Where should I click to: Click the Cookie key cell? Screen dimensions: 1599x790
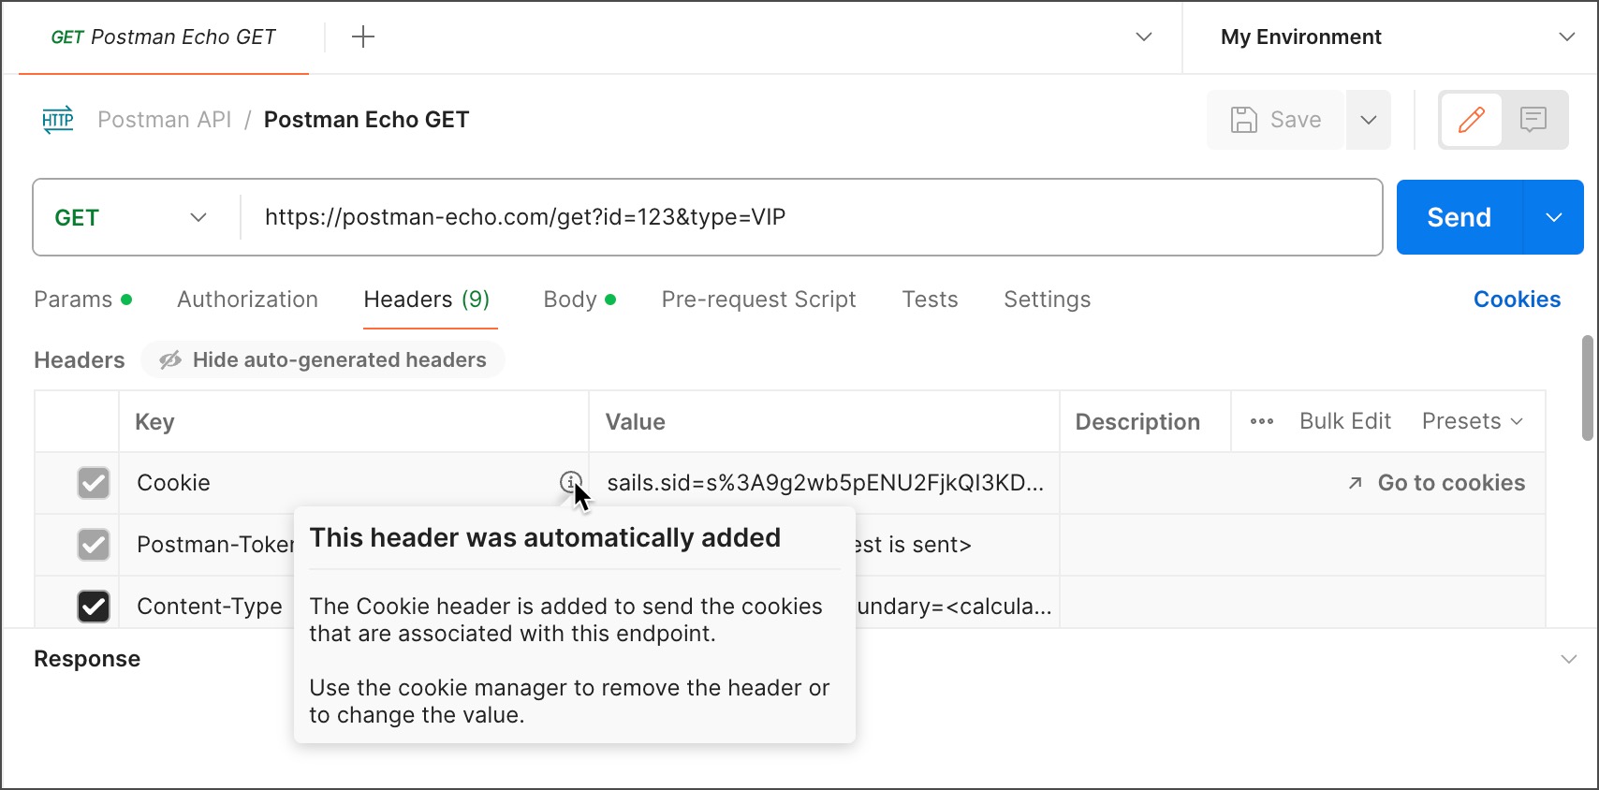click(354, 483)
